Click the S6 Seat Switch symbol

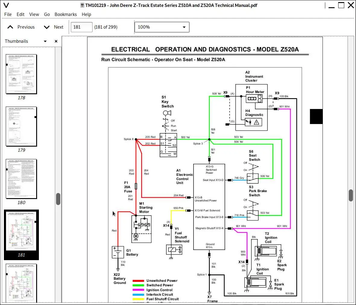click(x=253, y=179)
